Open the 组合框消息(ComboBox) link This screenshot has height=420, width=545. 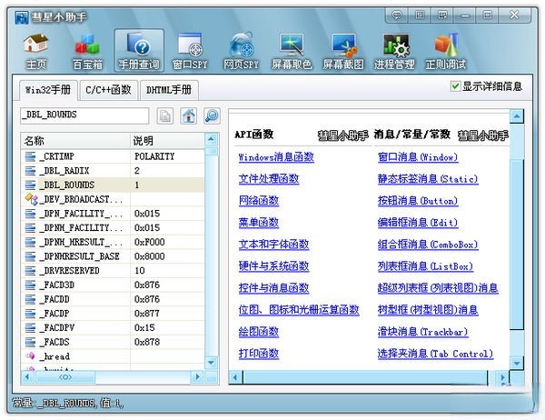click(427, 245)
